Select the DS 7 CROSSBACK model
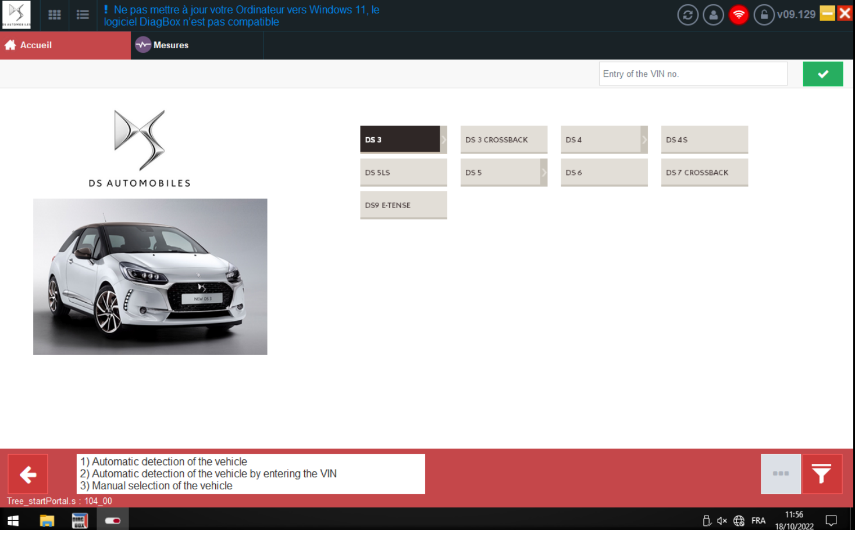The image size is (855, 533). click(x=704, y=173)
